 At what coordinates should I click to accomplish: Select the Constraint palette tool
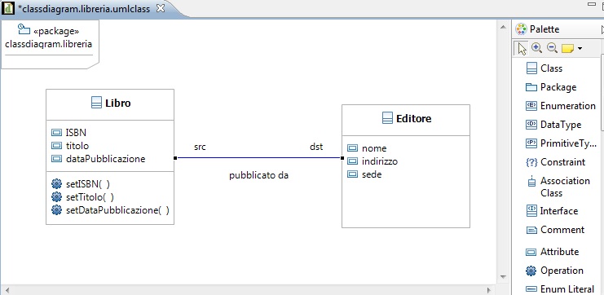tap(555, 162)
